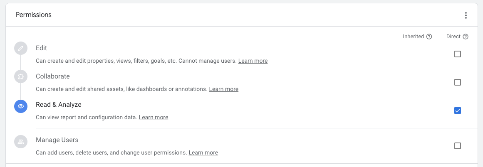The width and height of the screenshot is (483, 167).
Task: Check the Collaborate permission checkbox
Action: (458, 82)
